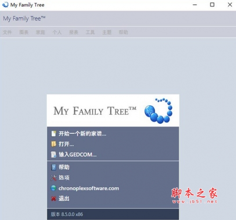
Task: Click 退出 to exit the program
Action: point(64,198)
